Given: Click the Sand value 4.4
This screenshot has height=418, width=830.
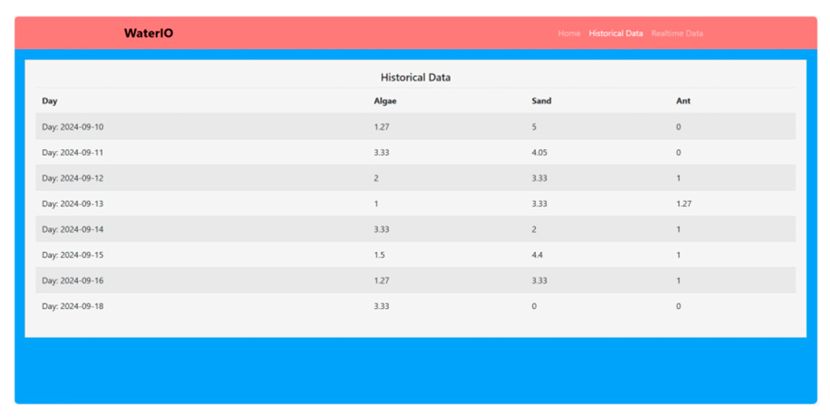Looking at the screenshot, I should point(537,255).
